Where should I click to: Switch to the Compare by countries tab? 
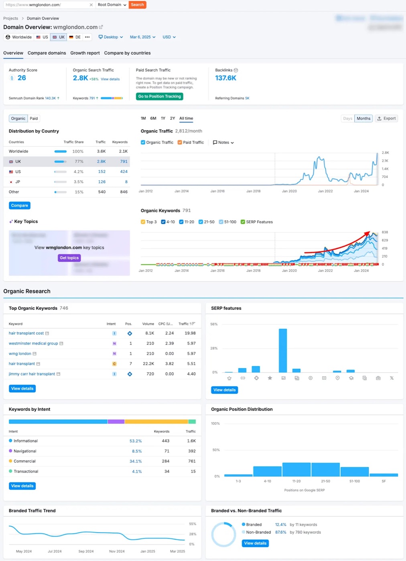(x=127, y=53)
